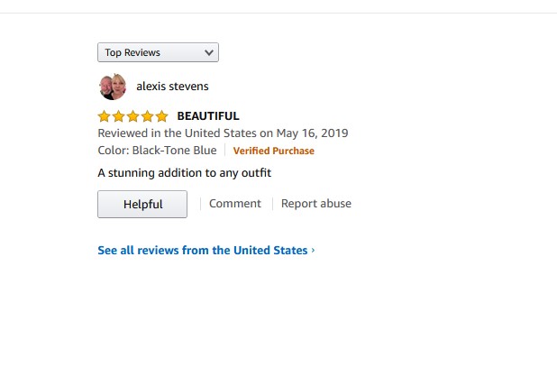
Task: Click the Verified Purchase badge
Action: pos(274,151)
